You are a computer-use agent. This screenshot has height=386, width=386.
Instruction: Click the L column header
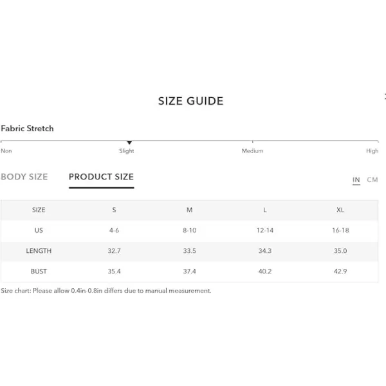point(265,210)
